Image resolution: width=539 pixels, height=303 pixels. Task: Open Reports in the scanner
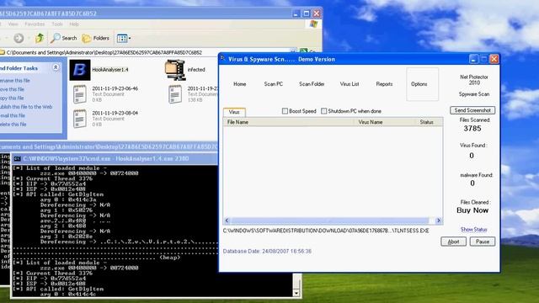(384, 84)
